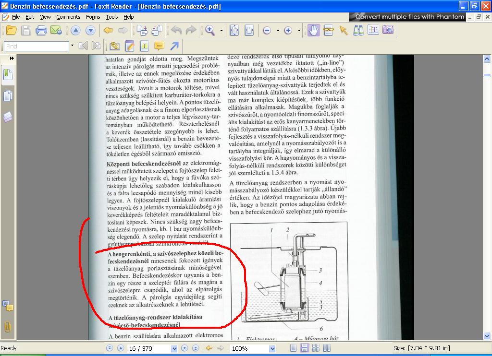Select the Zoom magnifier tool
This screenshot has height=356, width=492.
click(x=210, y=30)
